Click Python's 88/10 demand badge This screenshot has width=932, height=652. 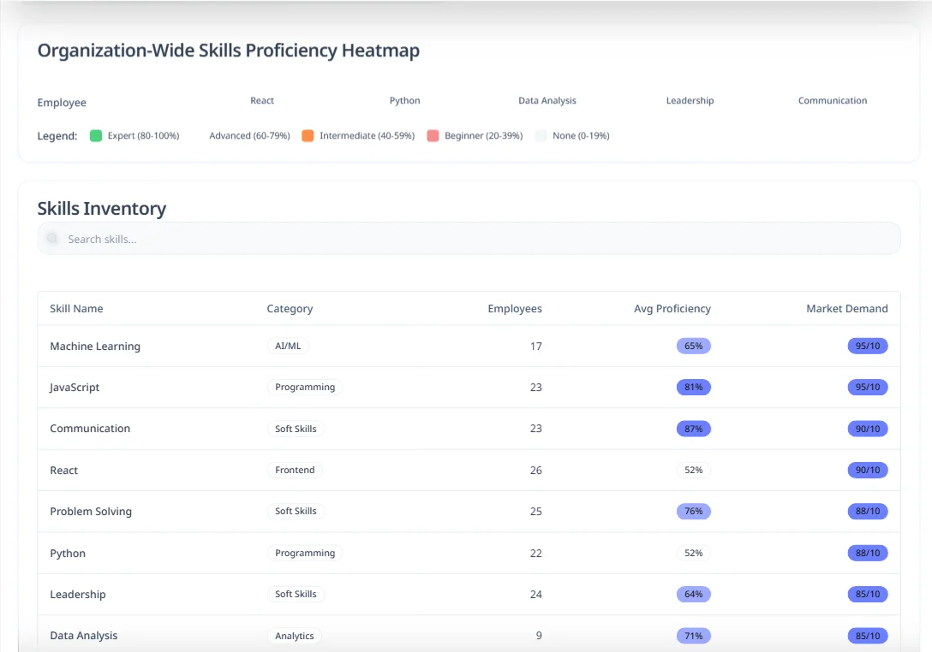pyautogui.click(x=868, y=553)
